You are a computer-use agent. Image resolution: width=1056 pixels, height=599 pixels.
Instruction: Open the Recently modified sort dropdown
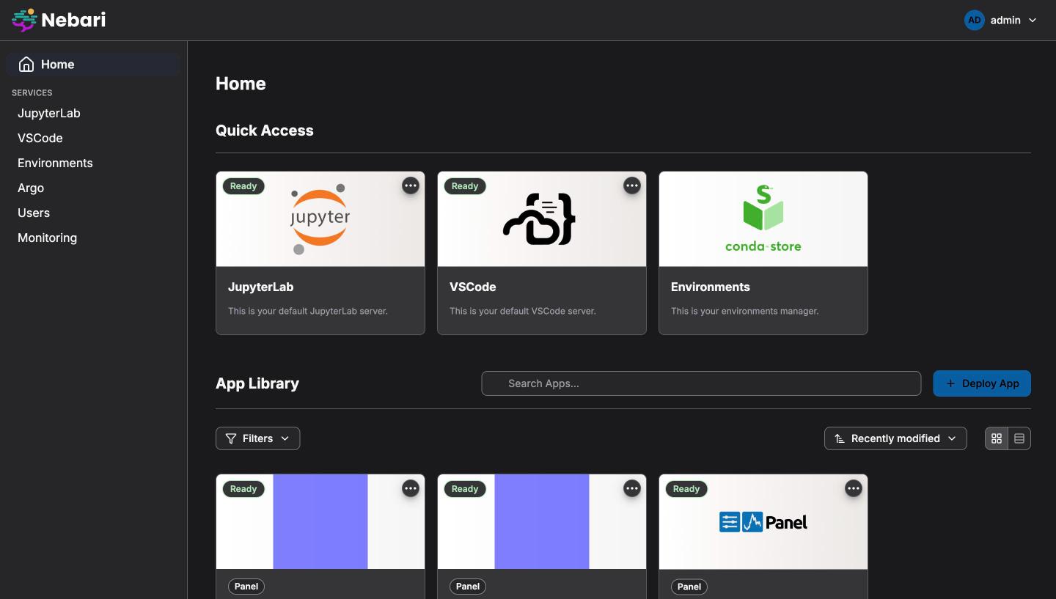895,438
